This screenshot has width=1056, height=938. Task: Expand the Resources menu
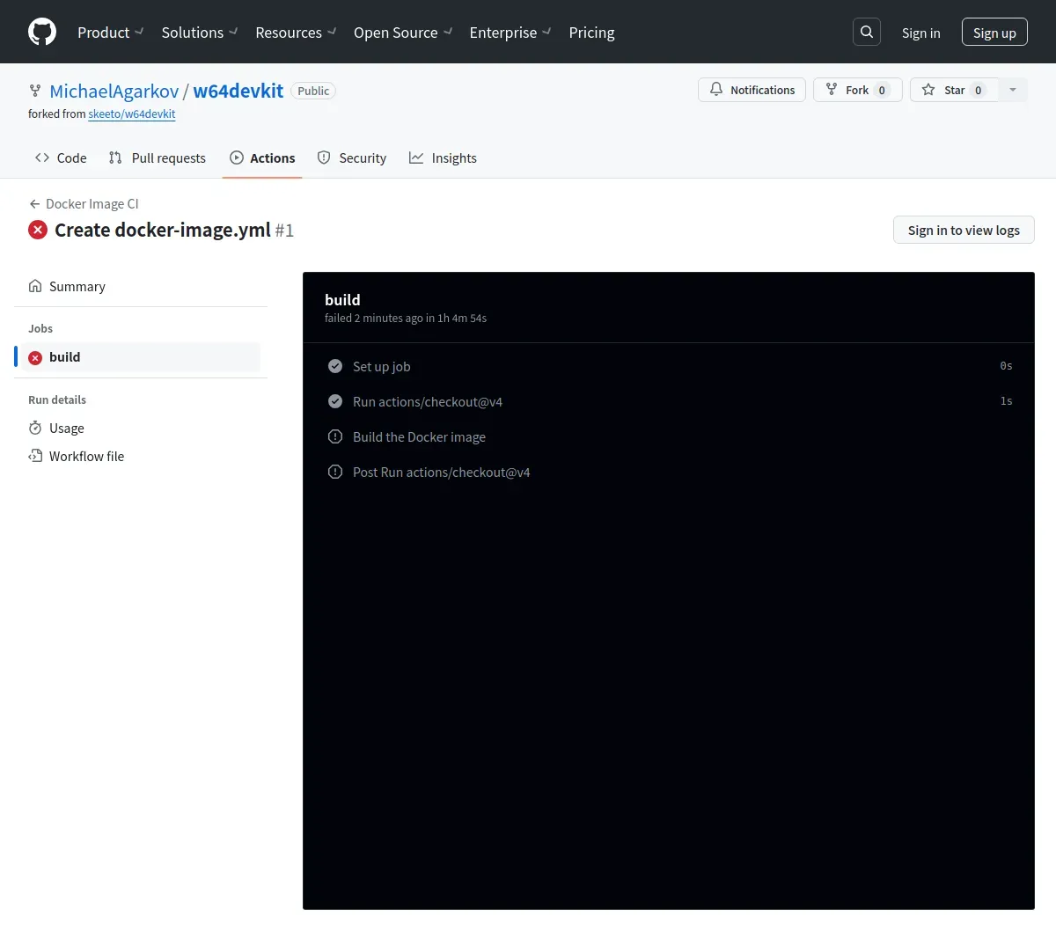click(x=296, y=32)
